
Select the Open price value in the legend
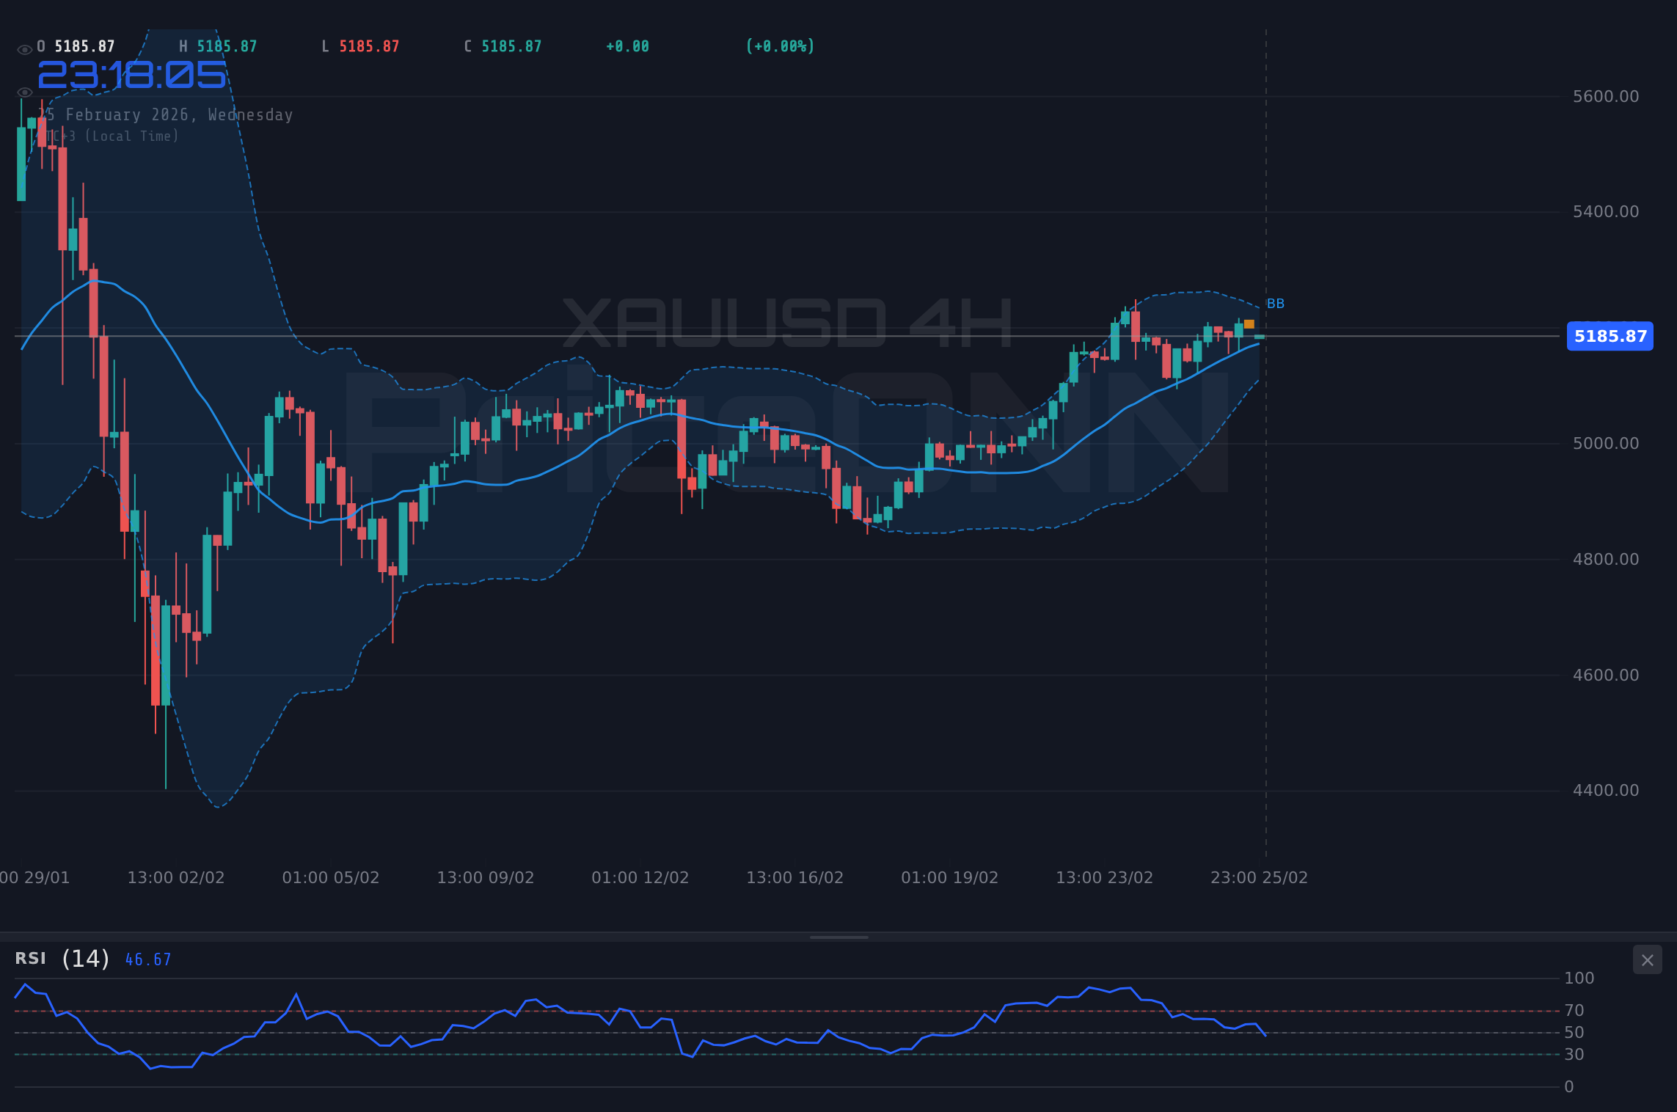(x=83, y=45)
